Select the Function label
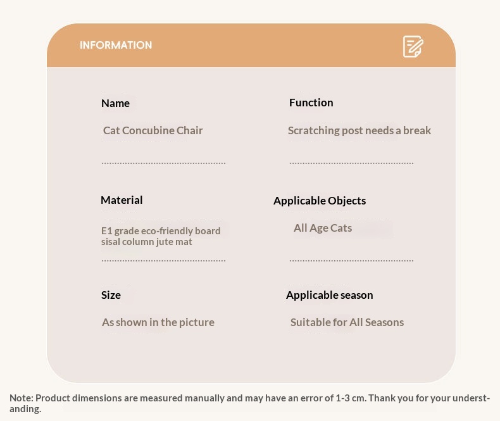500x421 pixels. (311, 103)
